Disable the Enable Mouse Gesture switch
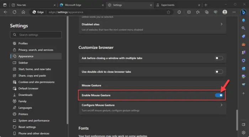 click(219, 95)
